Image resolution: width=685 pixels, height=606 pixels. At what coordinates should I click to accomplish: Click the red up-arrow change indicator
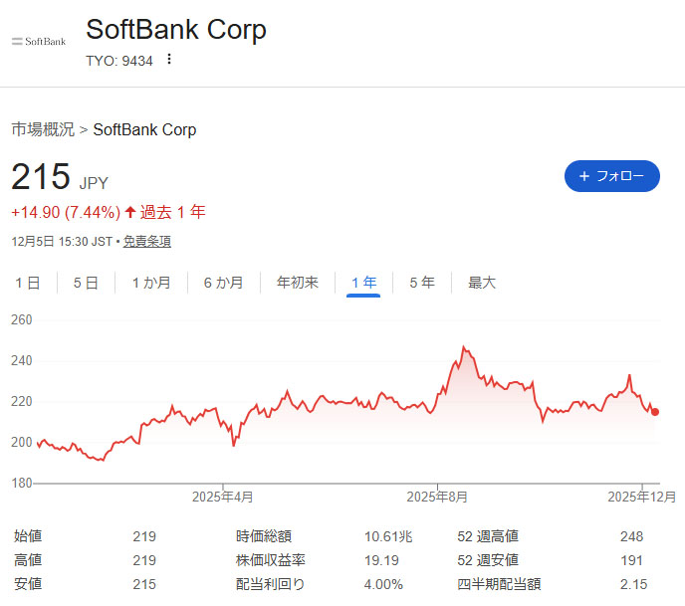[x=129, y=212]
